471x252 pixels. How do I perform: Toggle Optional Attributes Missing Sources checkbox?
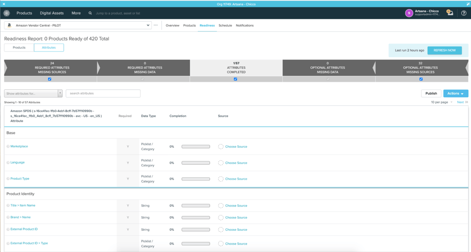[421, 79]
